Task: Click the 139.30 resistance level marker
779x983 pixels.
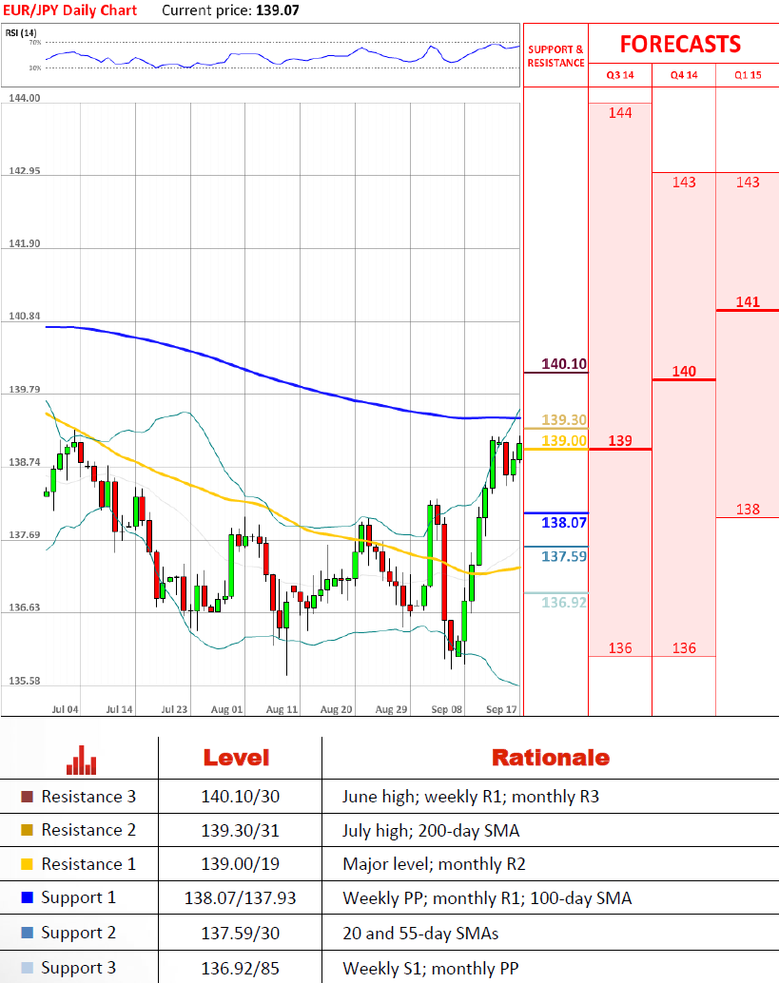Action: pos(564,419)
